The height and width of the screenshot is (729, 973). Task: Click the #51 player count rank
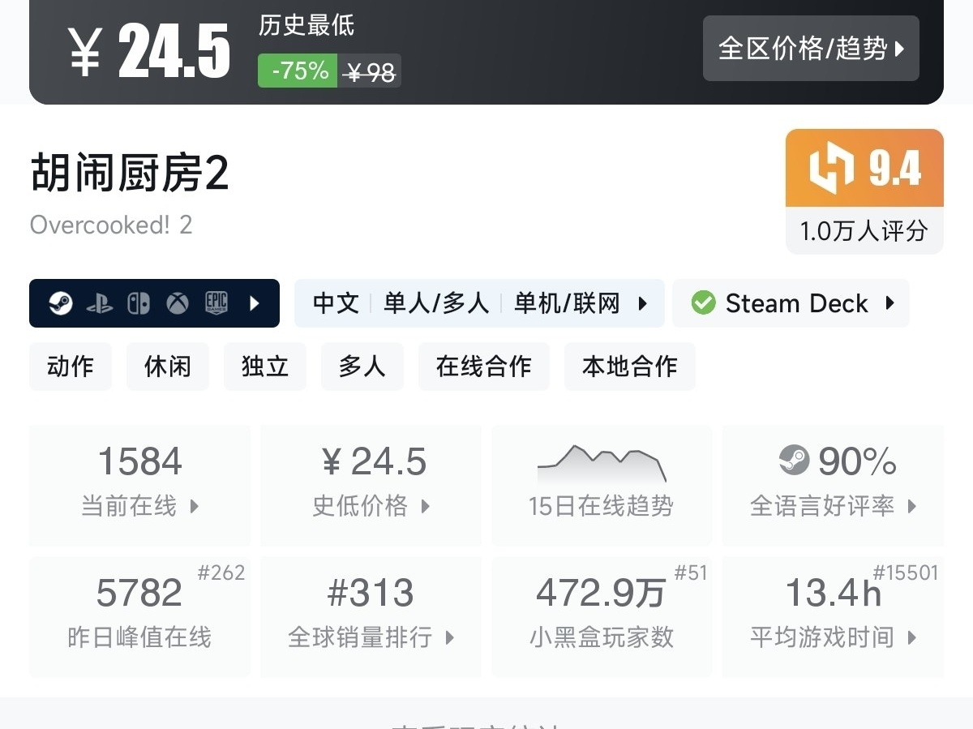(x=691, y=572)
